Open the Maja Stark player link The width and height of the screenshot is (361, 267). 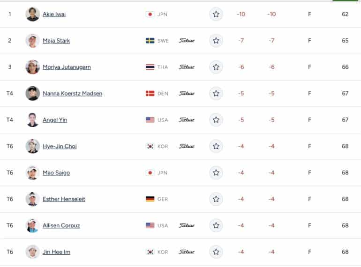point(56,41)
